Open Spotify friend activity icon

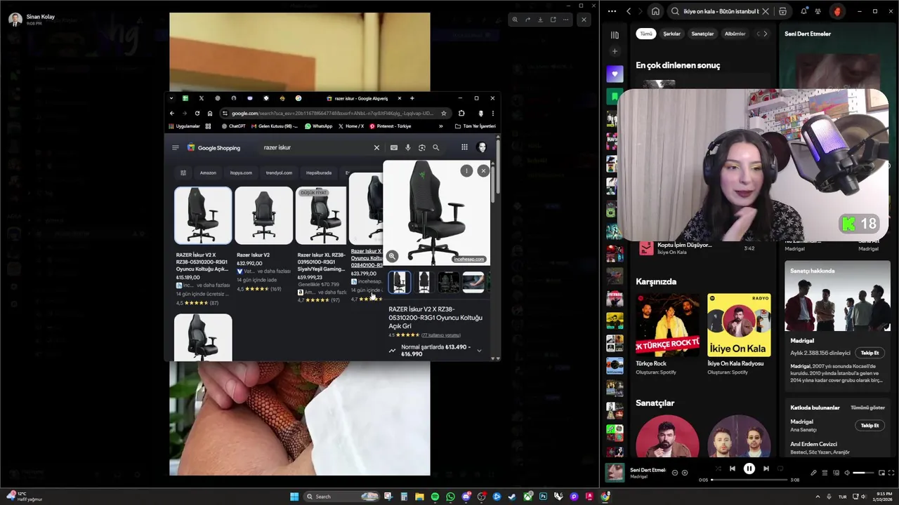pyautogui.click(x=818, y=11)
